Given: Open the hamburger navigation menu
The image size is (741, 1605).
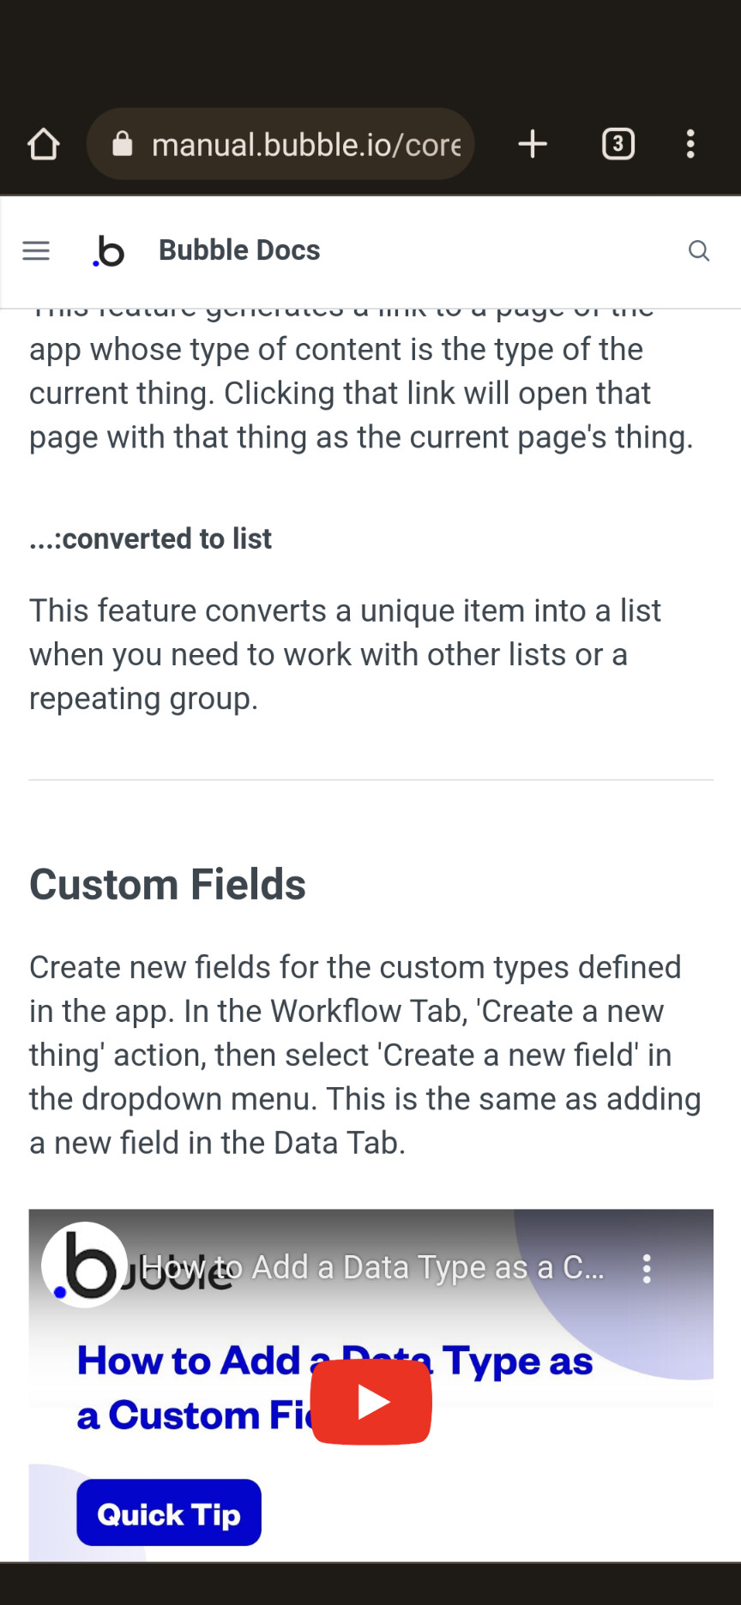Looking at the screenshot, I should point(36,250).
